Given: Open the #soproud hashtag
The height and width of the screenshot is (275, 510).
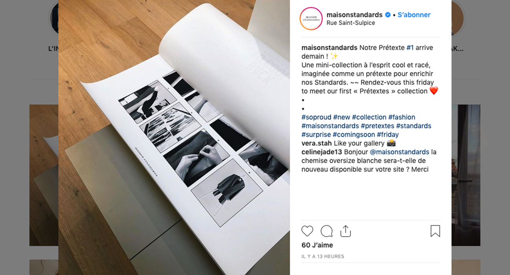Looking at the screenshot, I should tap(316, 117).
